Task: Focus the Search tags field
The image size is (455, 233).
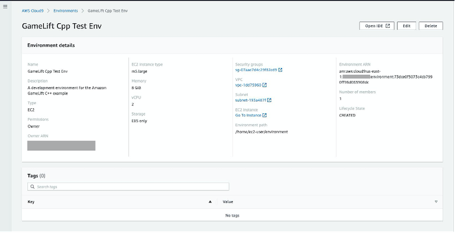Action: click(x=128, y=187)
